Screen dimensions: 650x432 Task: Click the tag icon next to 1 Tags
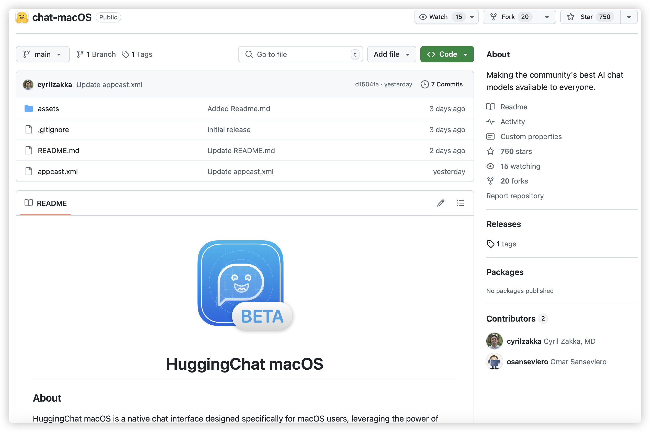click(x=125, y=54)
